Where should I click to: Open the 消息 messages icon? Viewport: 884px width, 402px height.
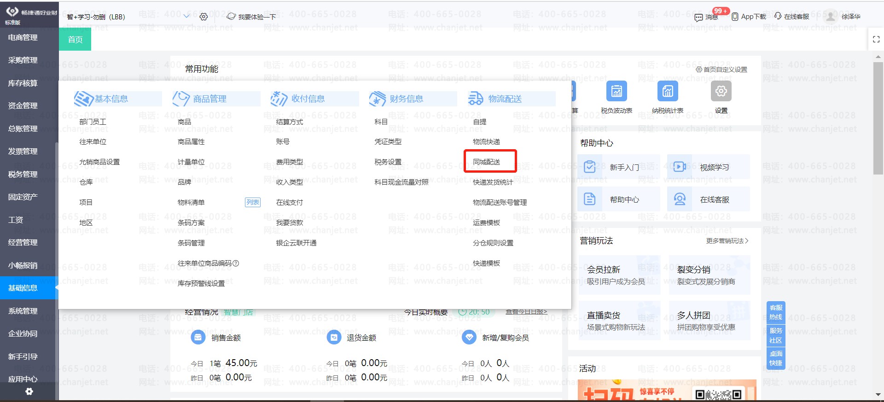[698, 17]
